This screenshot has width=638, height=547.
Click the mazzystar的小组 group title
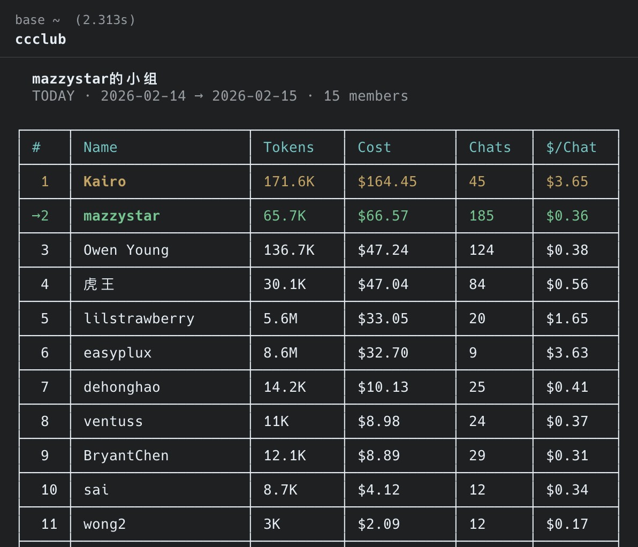click(95, 79)
